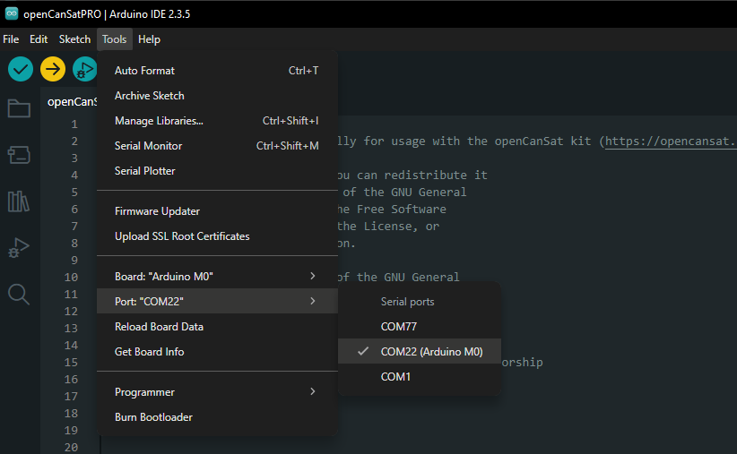Click the code text "Free Software"
737x454 pixels.
pos(402,210)
